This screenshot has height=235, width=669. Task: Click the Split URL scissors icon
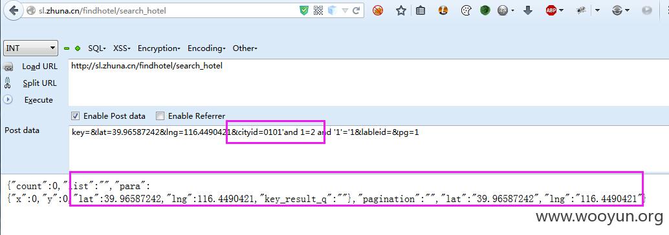(x=8, y=83)
